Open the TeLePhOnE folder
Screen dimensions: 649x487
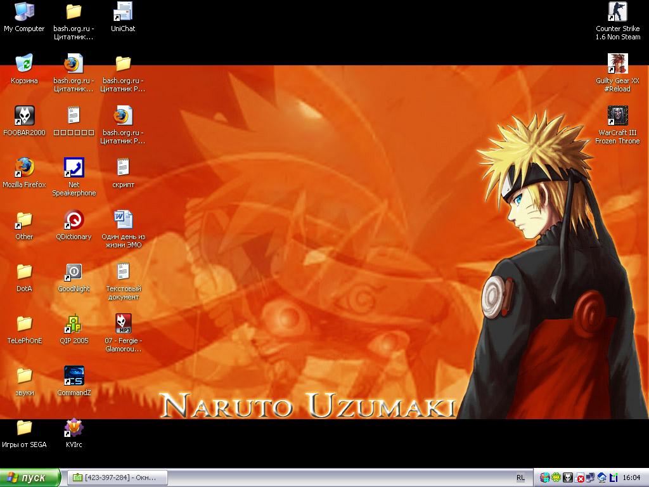click(x=24, y=329)
